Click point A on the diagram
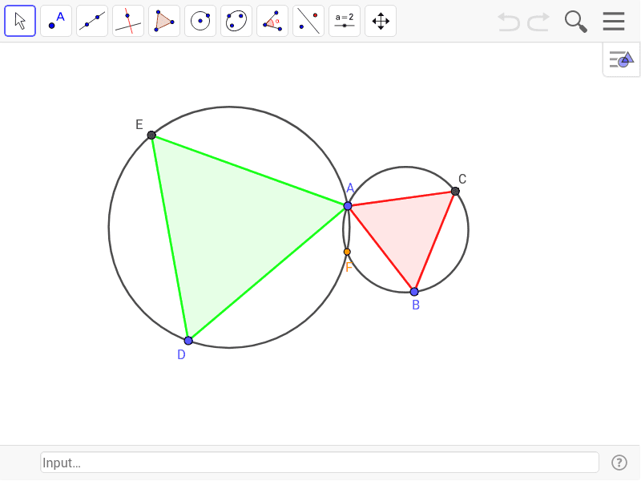Screen dimensions: 641x481 348,206
